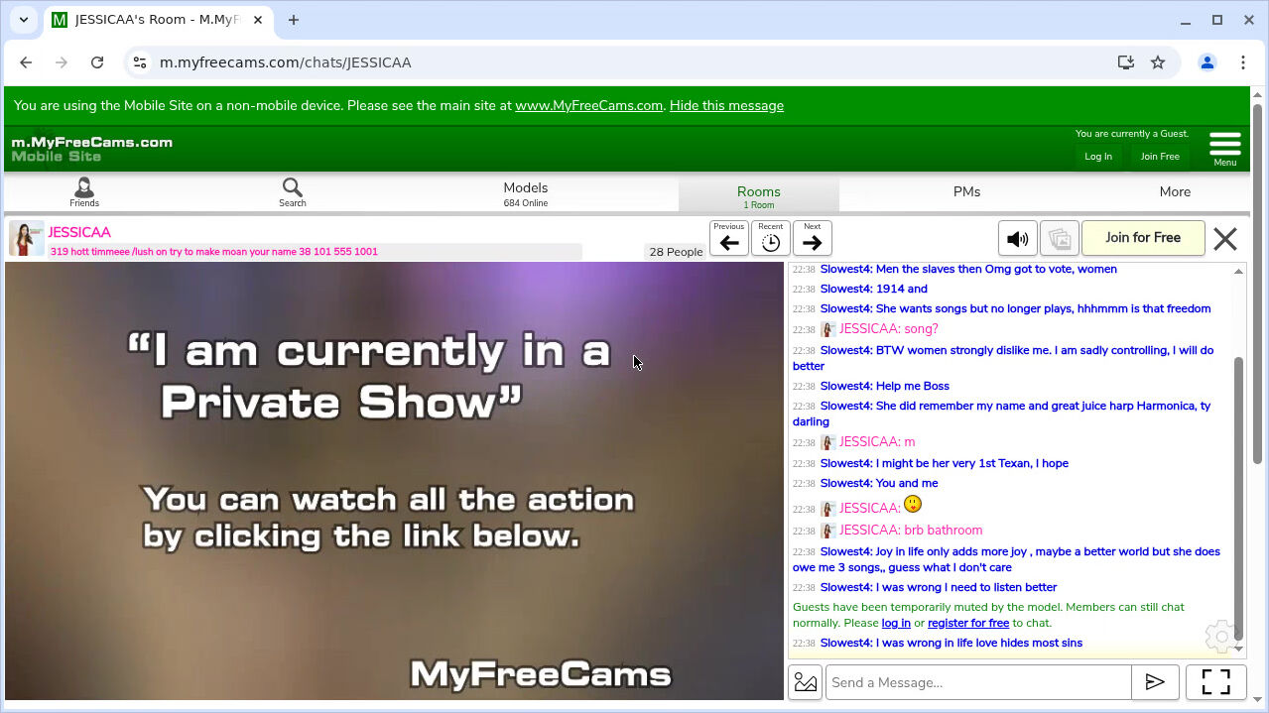The width and height of the screenshot is (1269, 713).
Task: Open the hamburger Menu
Action: coord(1225,147)
